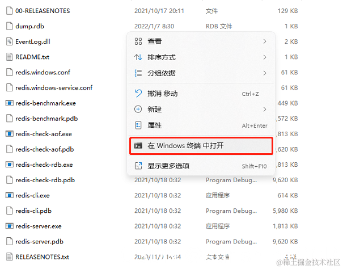343x269 pixels.
Task: Select the redis-check-rdb.pdb file name
Action: coord(45,180)
